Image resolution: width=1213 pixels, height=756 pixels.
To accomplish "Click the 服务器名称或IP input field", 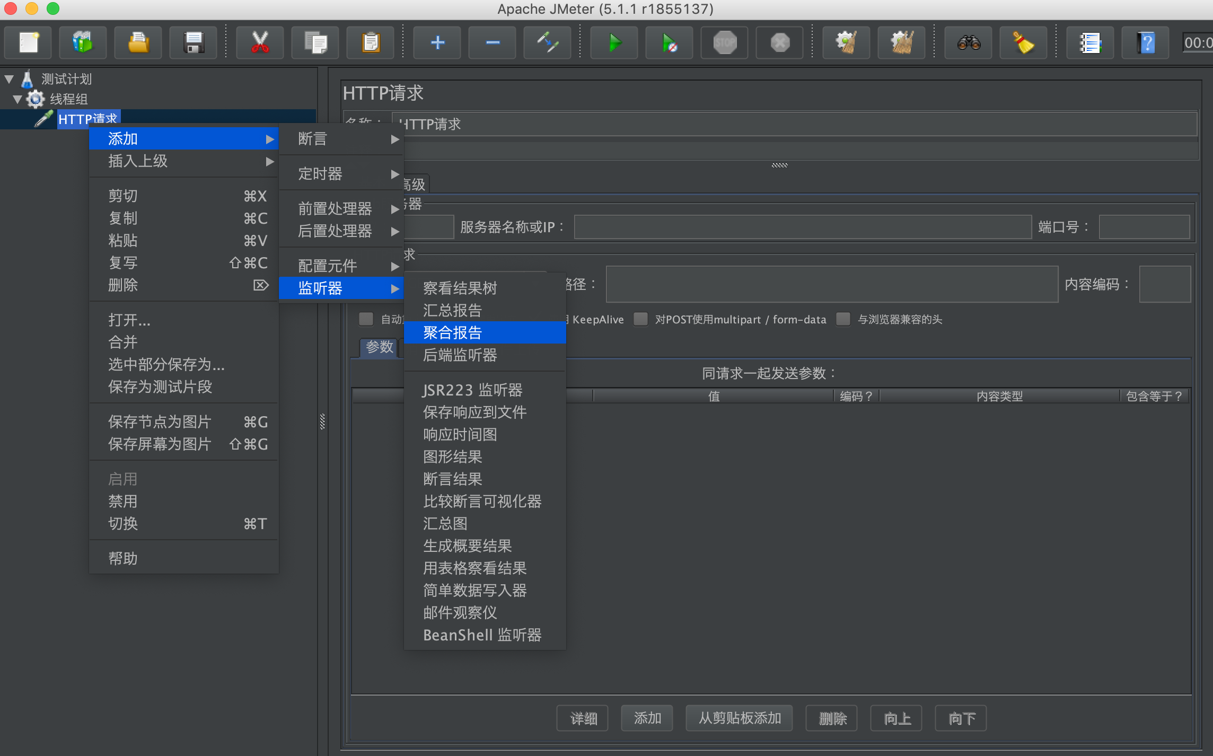I will click(x=802, y=227).
